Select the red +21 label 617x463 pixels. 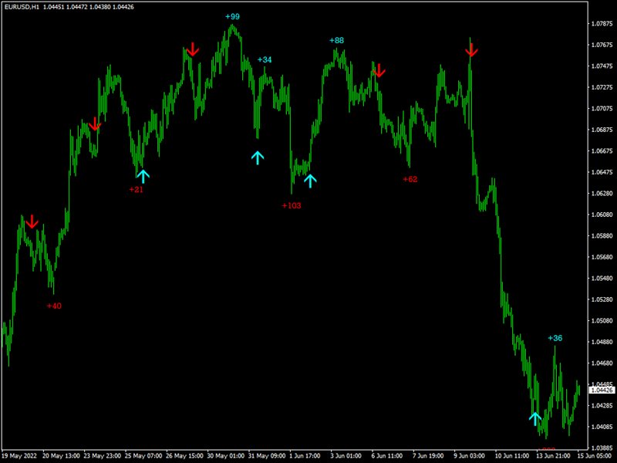(x=137, y=189)
